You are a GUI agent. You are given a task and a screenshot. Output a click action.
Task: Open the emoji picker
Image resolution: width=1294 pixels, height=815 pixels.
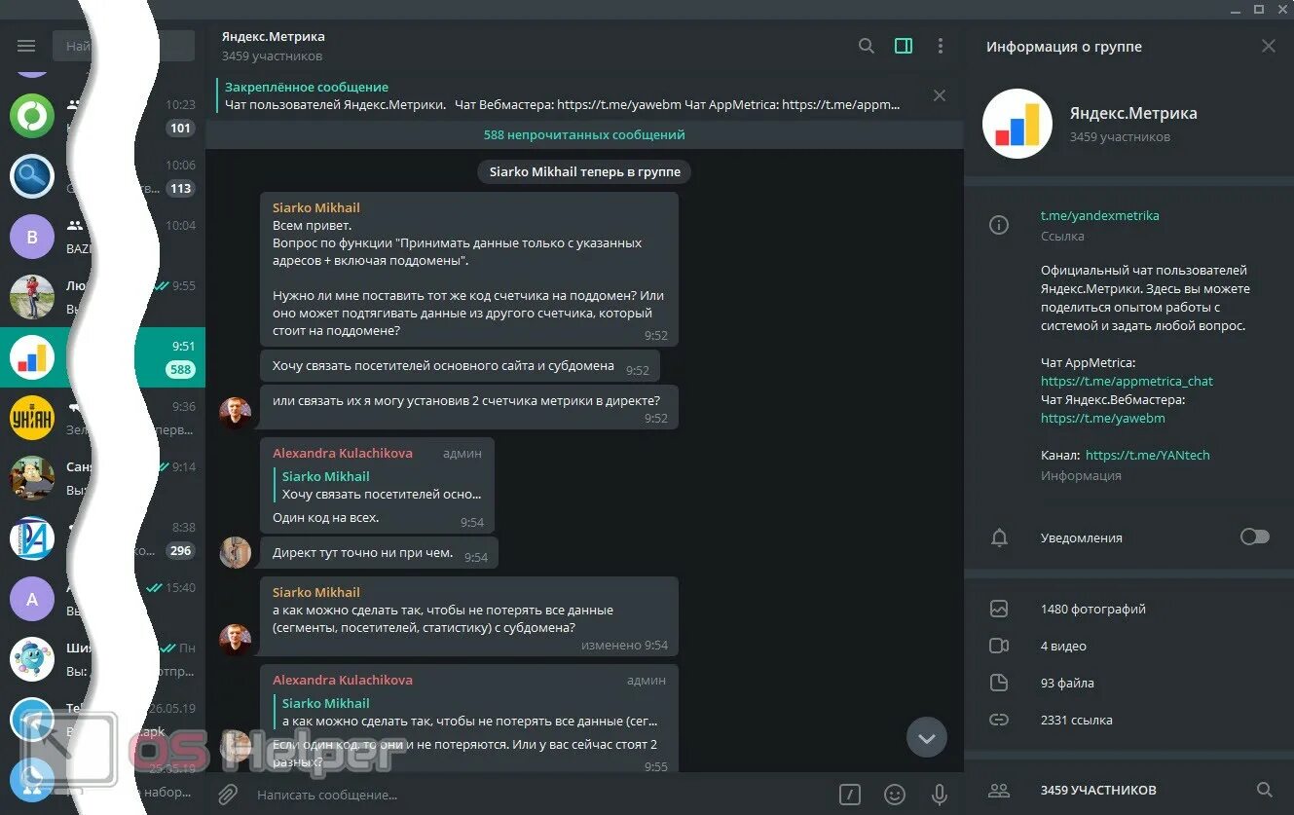(x=894, y=795)
